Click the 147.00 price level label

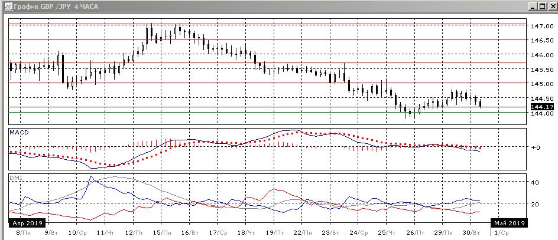click(x=541, y=27)
